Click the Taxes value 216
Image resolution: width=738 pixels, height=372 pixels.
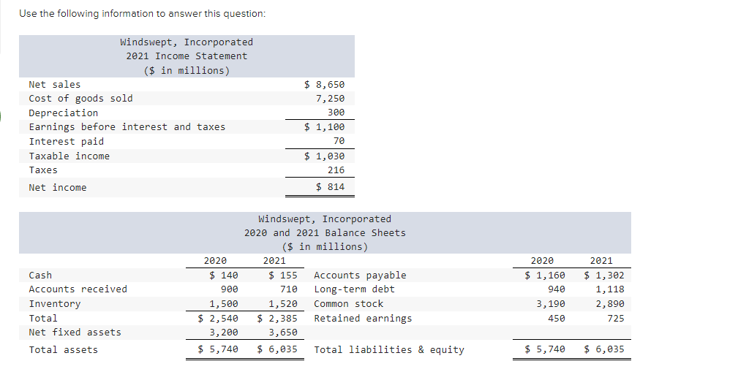[336, 170]
